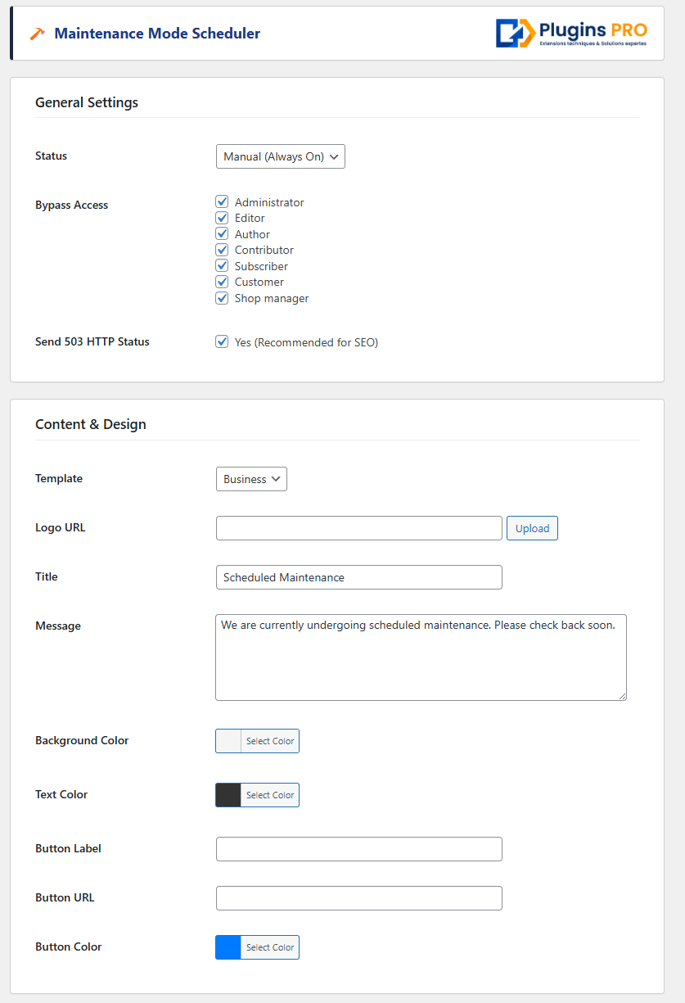
Task: Toggle the Subscriber checkbox
Action: point(222,265)
